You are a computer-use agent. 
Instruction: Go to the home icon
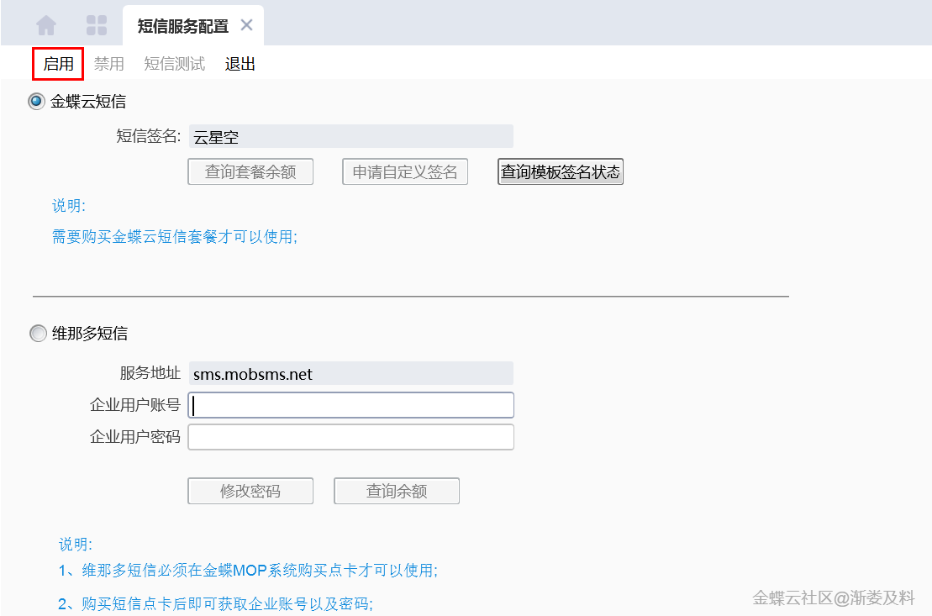point(45,25)
